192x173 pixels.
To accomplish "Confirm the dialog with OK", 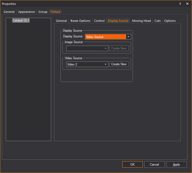I will [x=132, y=164].
